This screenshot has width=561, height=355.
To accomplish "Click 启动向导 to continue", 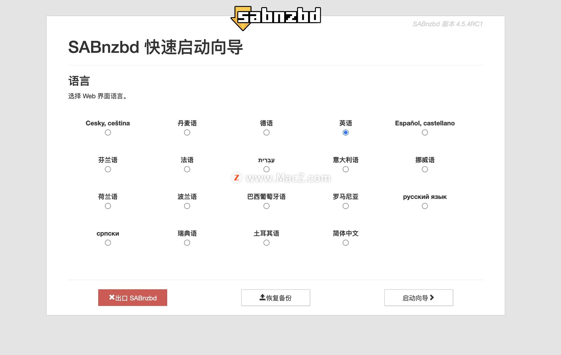I will click(418, 298).
